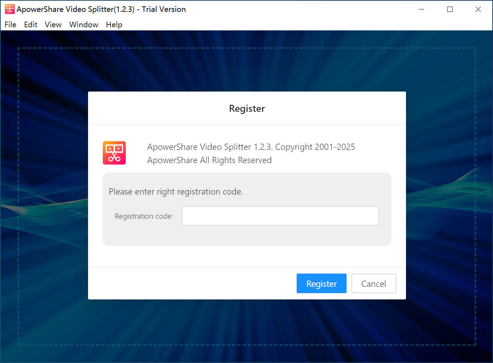Click the Copyright 2001-2025 text line
Image resolution: width=493 pixels, height=363 pixels.
tap(251, 147)
